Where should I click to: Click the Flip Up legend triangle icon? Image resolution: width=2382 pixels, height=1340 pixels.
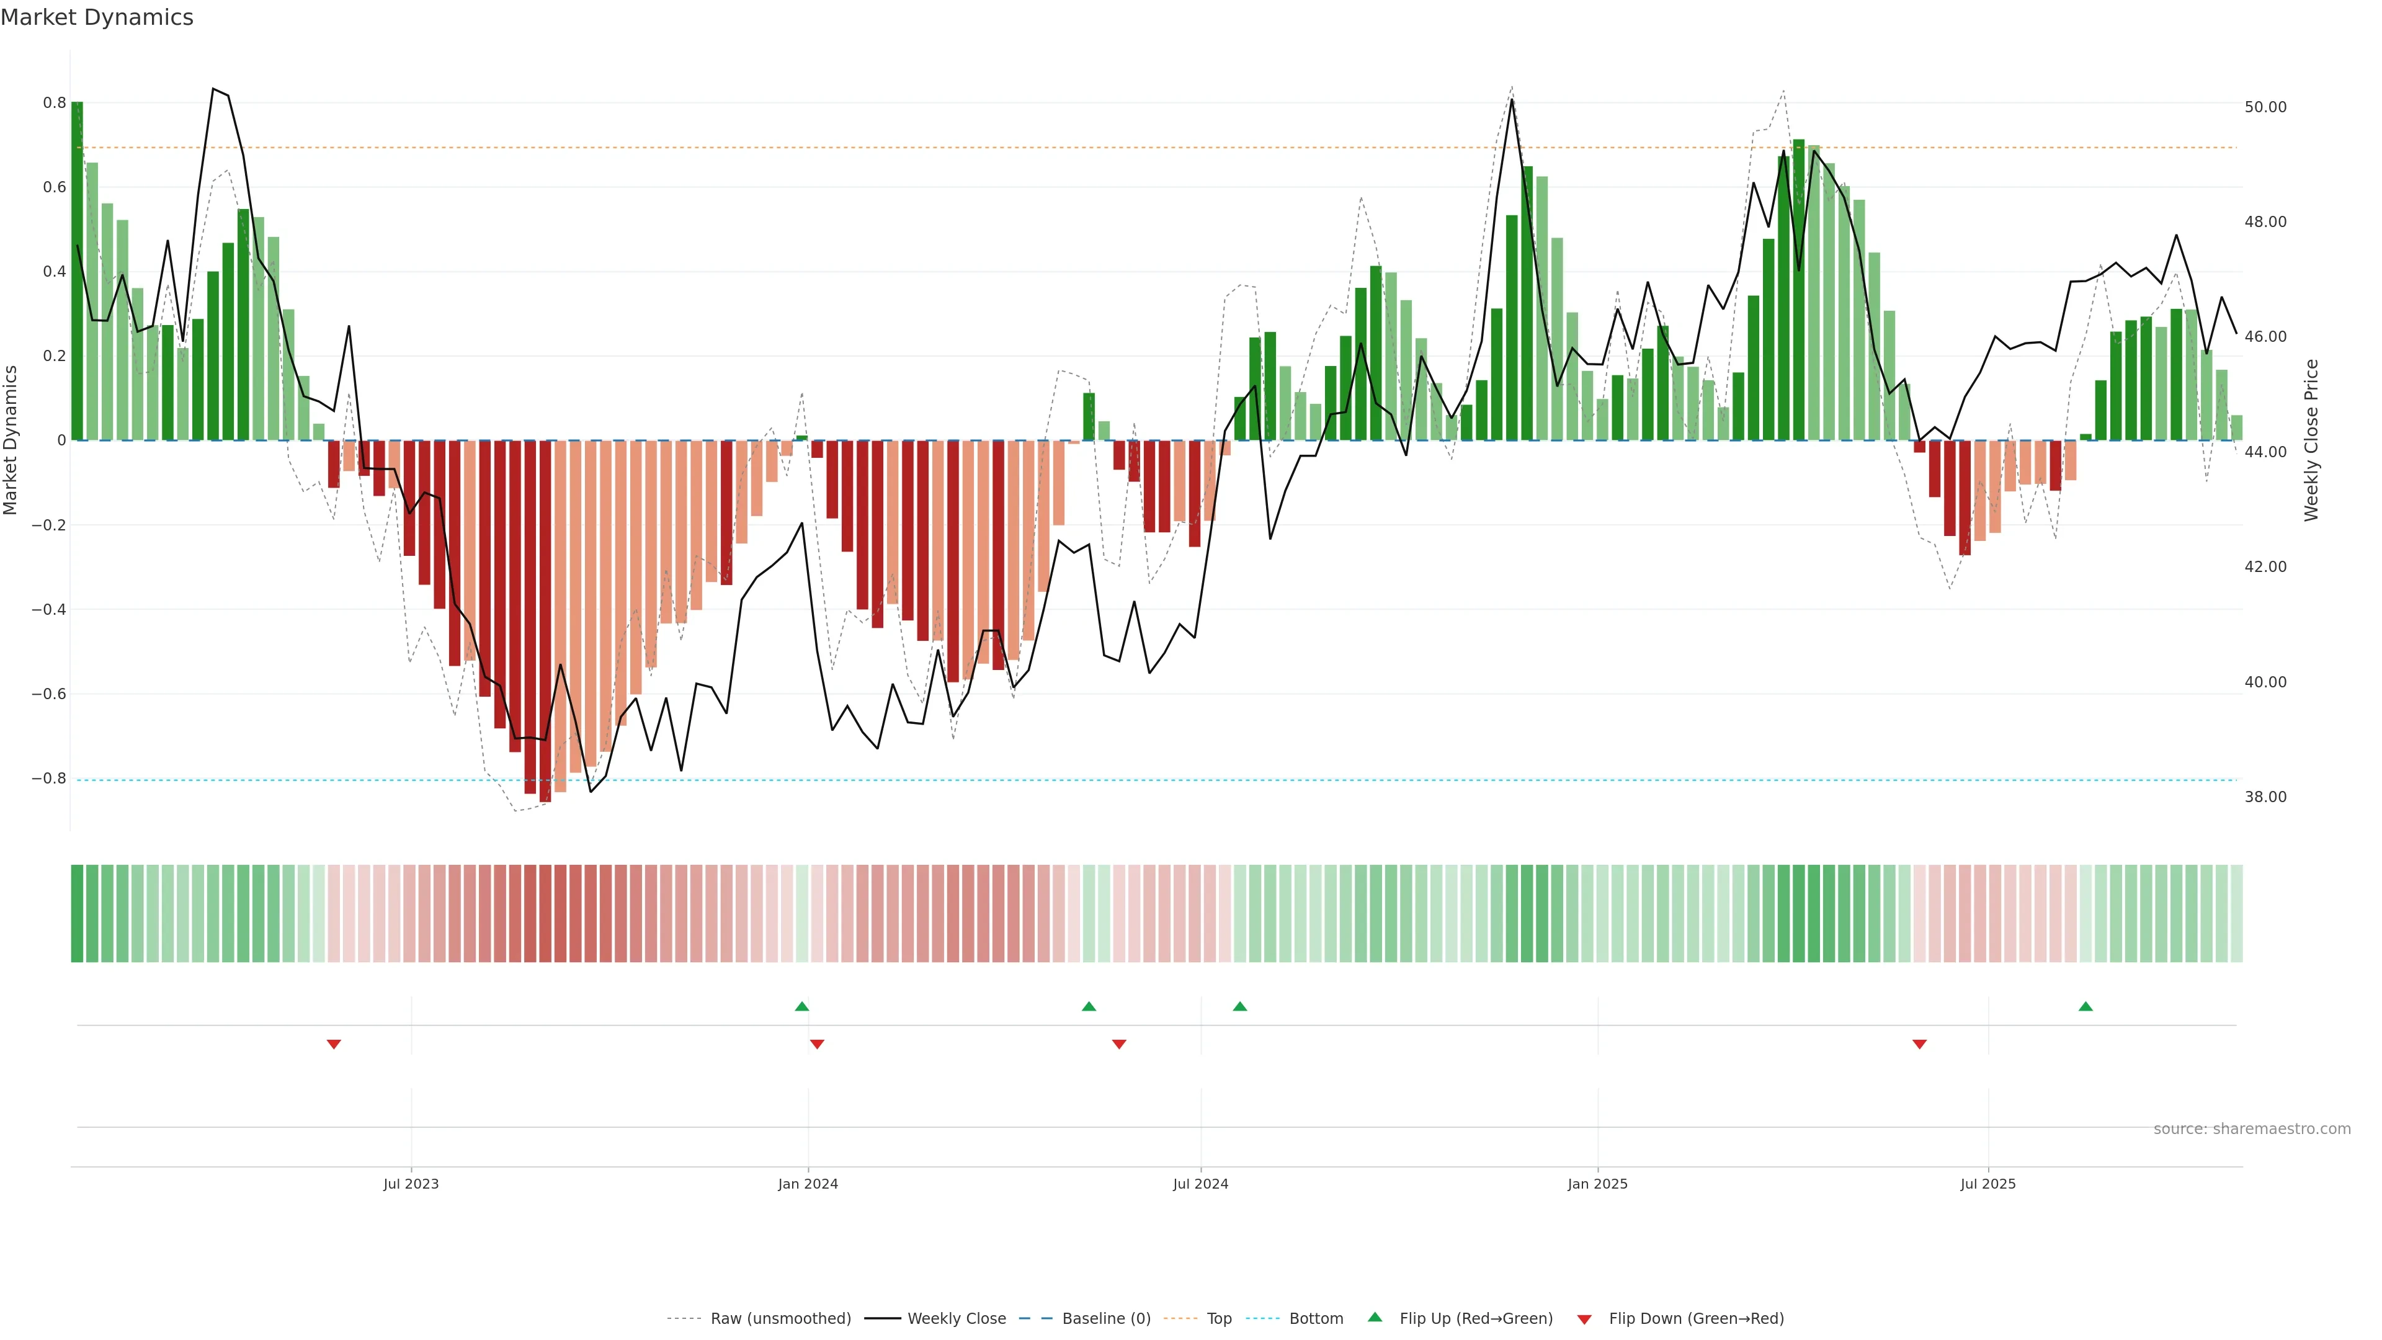[1375, 1317]
